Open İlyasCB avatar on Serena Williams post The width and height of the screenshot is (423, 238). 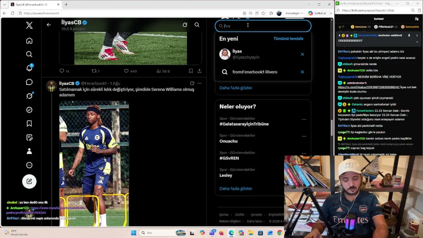[51, 86]
